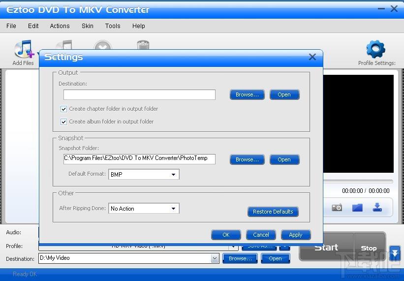Image resolution: width=404 pixels, height=281 pixels.
Task: Click the preview playback progress bar
Action: point(358,181)
